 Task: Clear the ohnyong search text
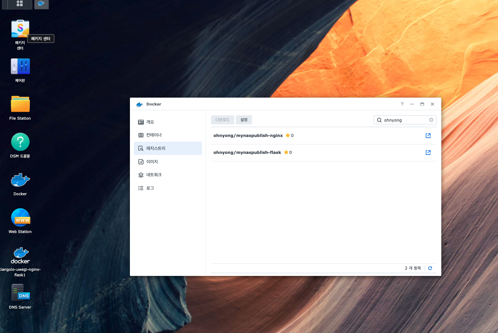point(431,120)
